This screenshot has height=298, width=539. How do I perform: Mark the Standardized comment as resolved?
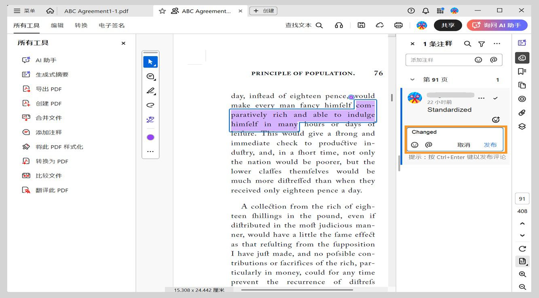pyautogui.click(x=495, y=98)
